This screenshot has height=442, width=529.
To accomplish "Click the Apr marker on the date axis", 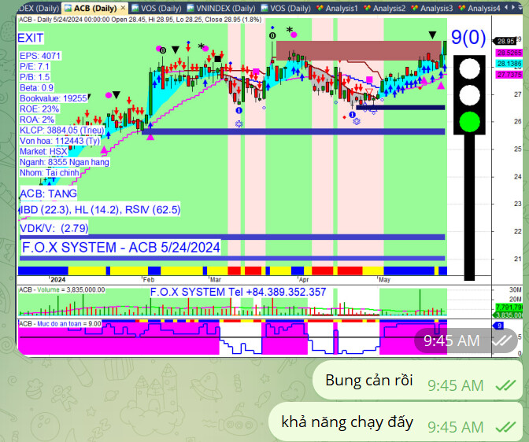I will [304, 279].
